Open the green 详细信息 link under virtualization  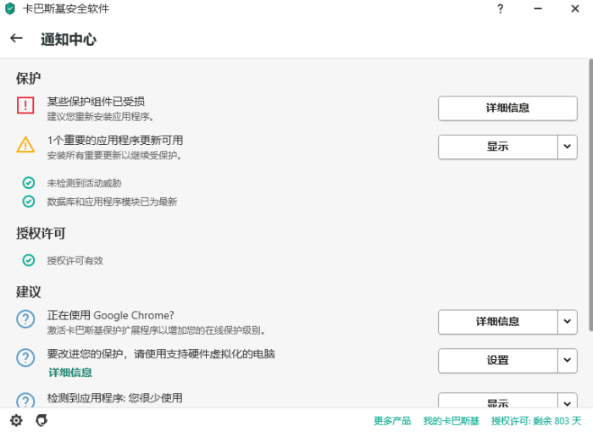[70, 373]
